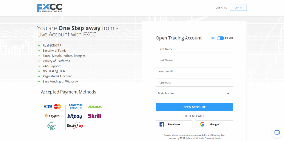This screenshot has width=284, height=141.
Task: Click the MasterCard logo icon
Action: tap(57, 107)
